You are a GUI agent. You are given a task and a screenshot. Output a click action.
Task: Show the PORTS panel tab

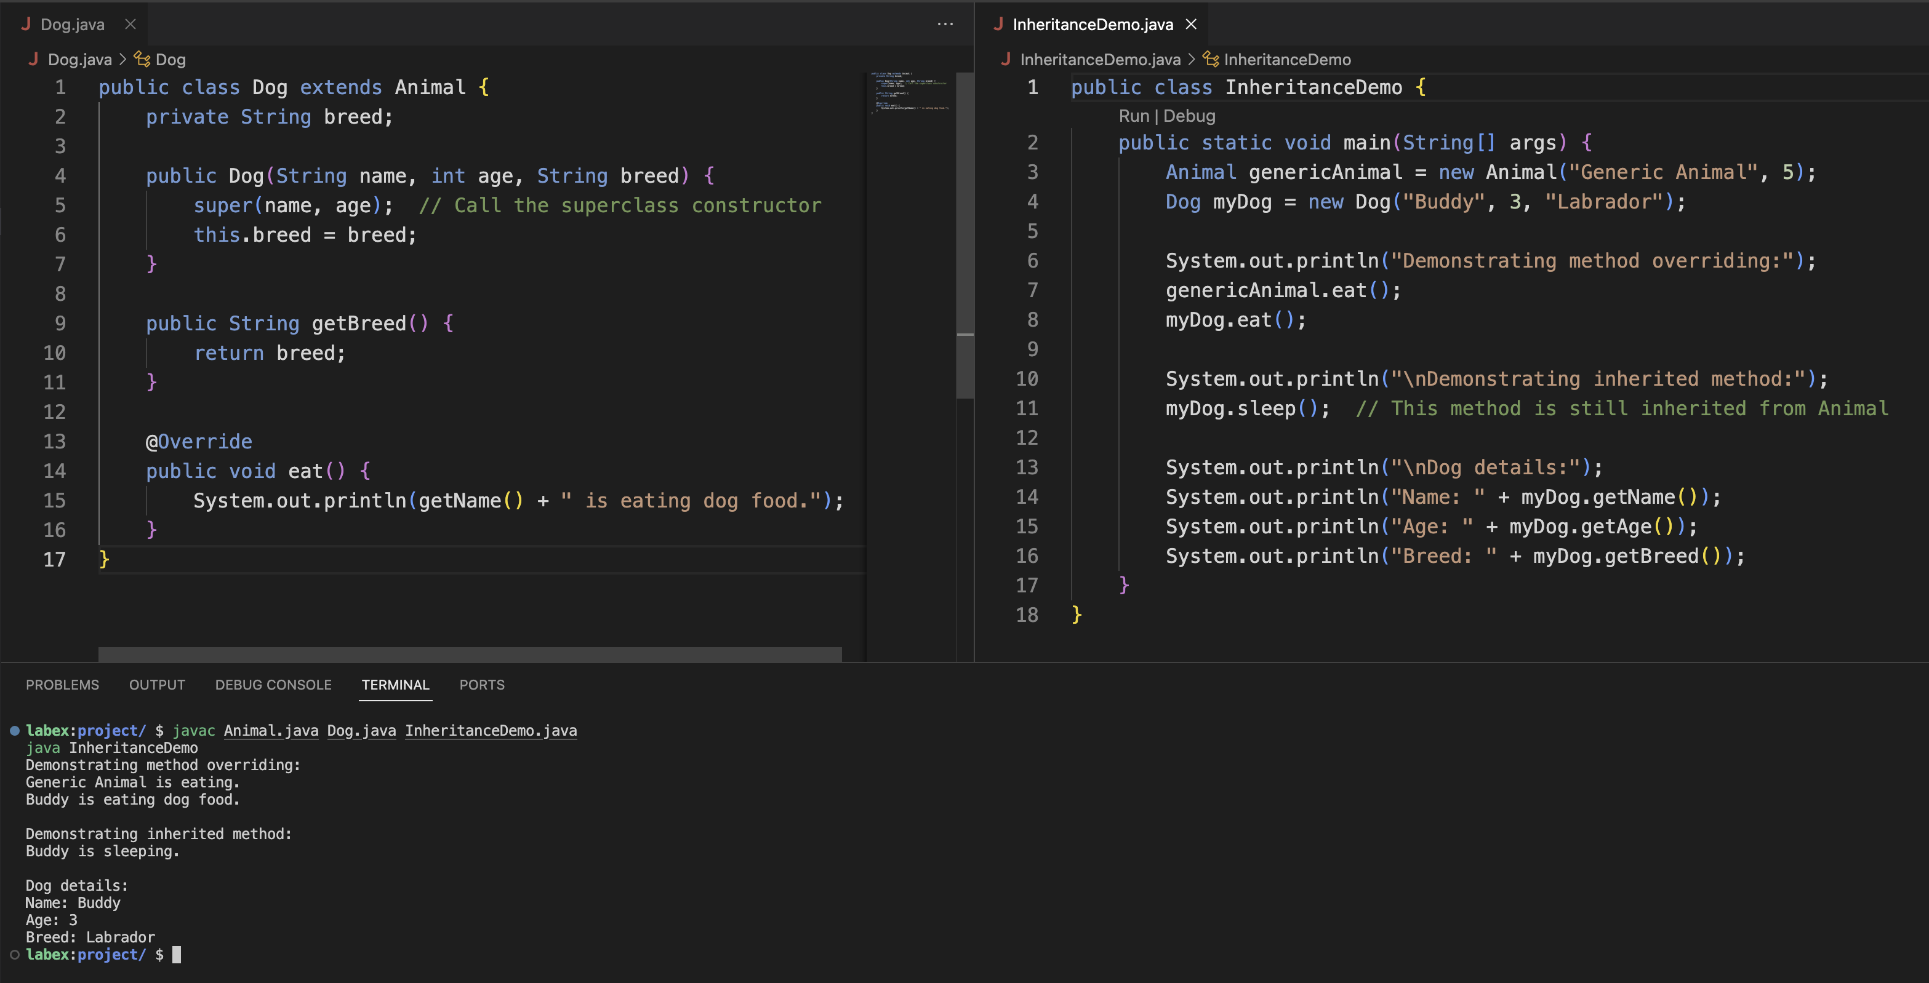[481, 684]
